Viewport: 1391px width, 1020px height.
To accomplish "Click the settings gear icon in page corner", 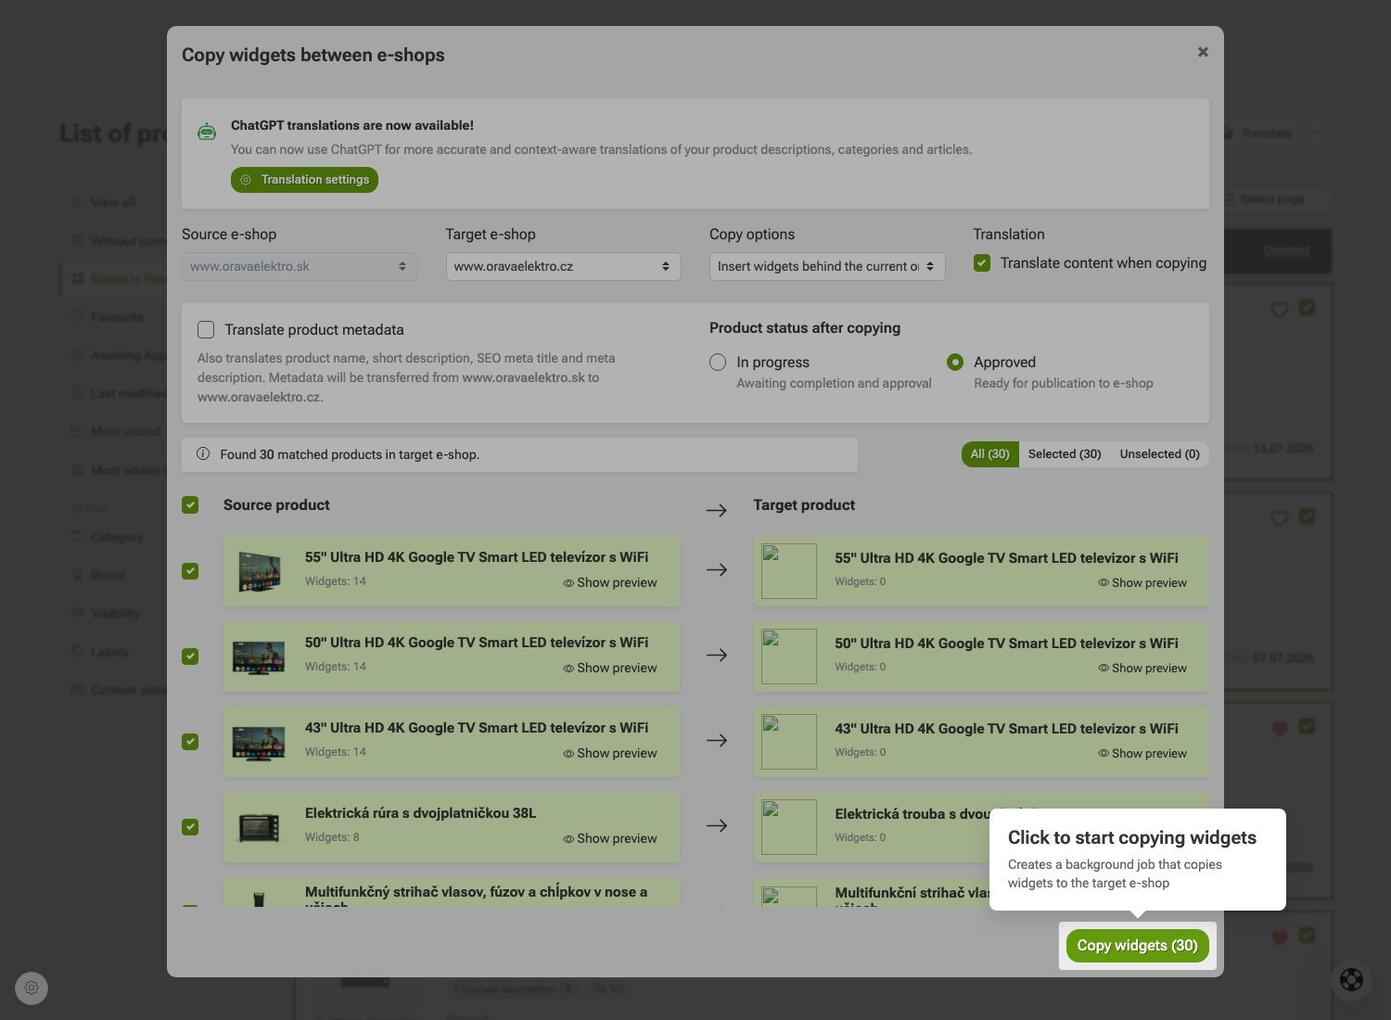I will (32, 988).
